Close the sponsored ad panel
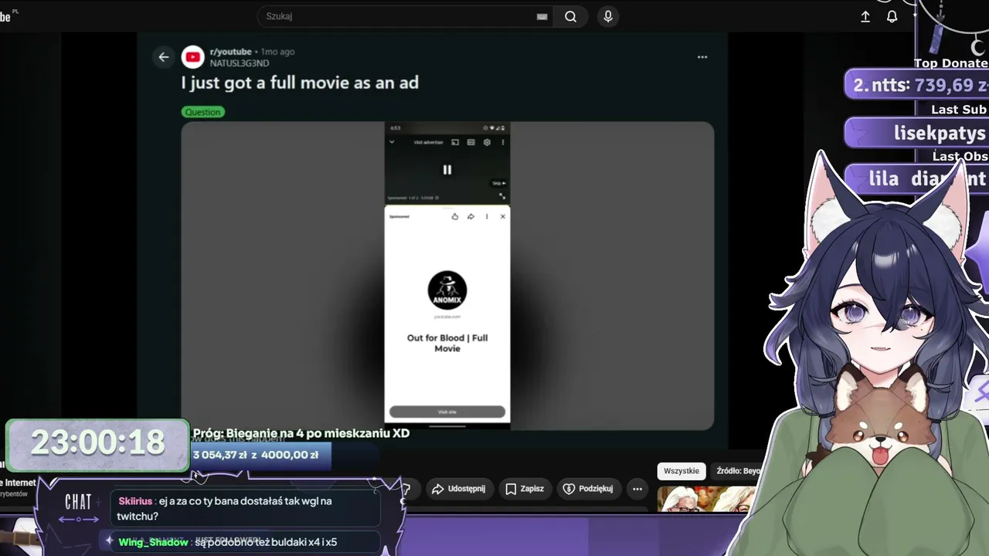 click(503, 216)
